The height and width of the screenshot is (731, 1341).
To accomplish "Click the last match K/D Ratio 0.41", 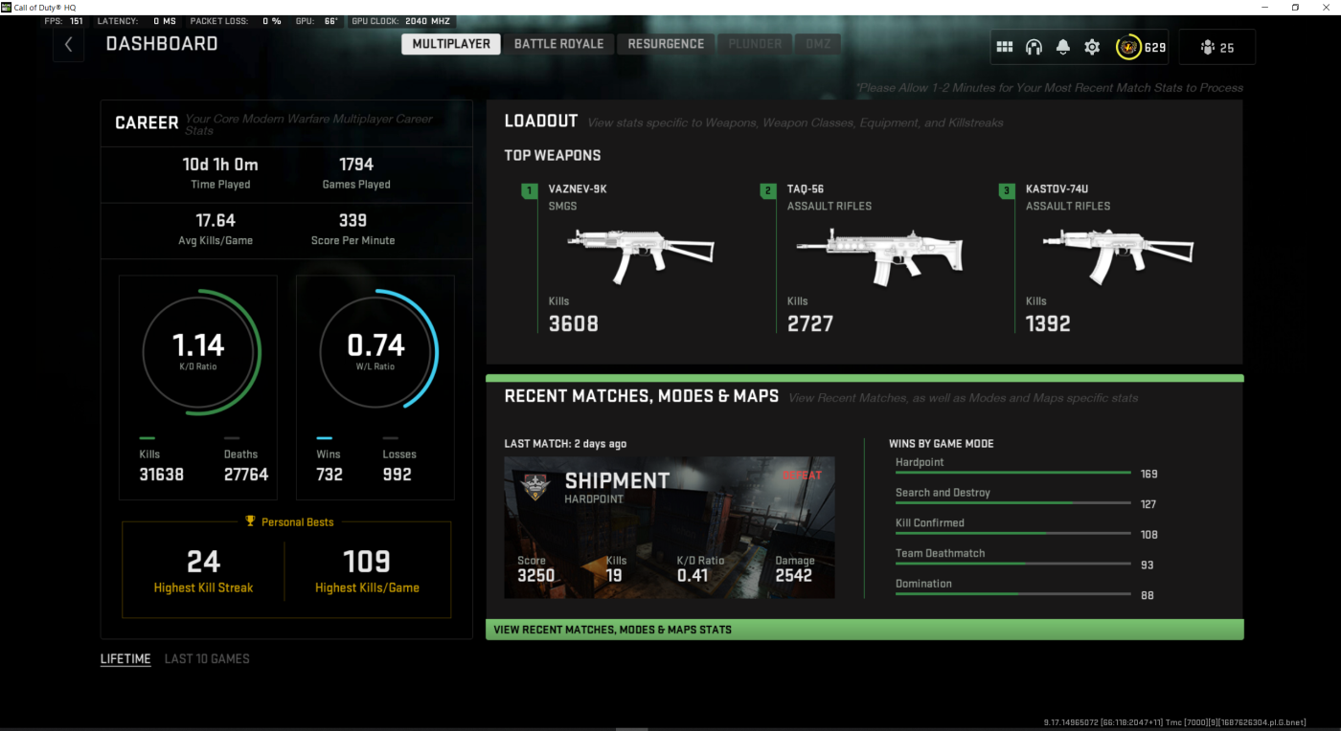I will coord(693,576).
